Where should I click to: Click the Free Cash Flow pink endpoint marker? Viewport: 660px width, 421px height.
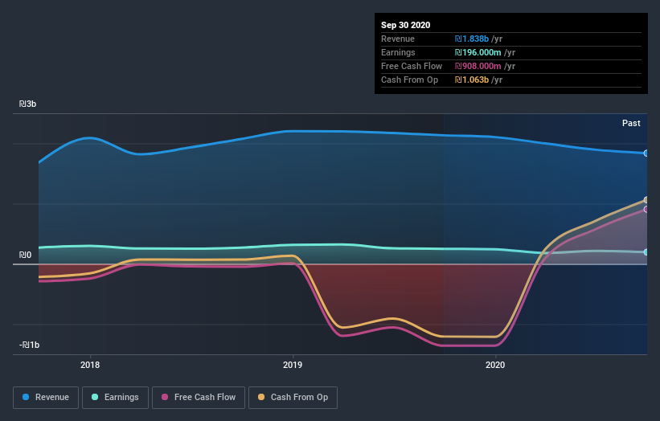coord(646,210)
